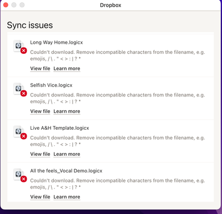Click the error message under All the feels_Vocal Demo.logicx

click(118, 184)
